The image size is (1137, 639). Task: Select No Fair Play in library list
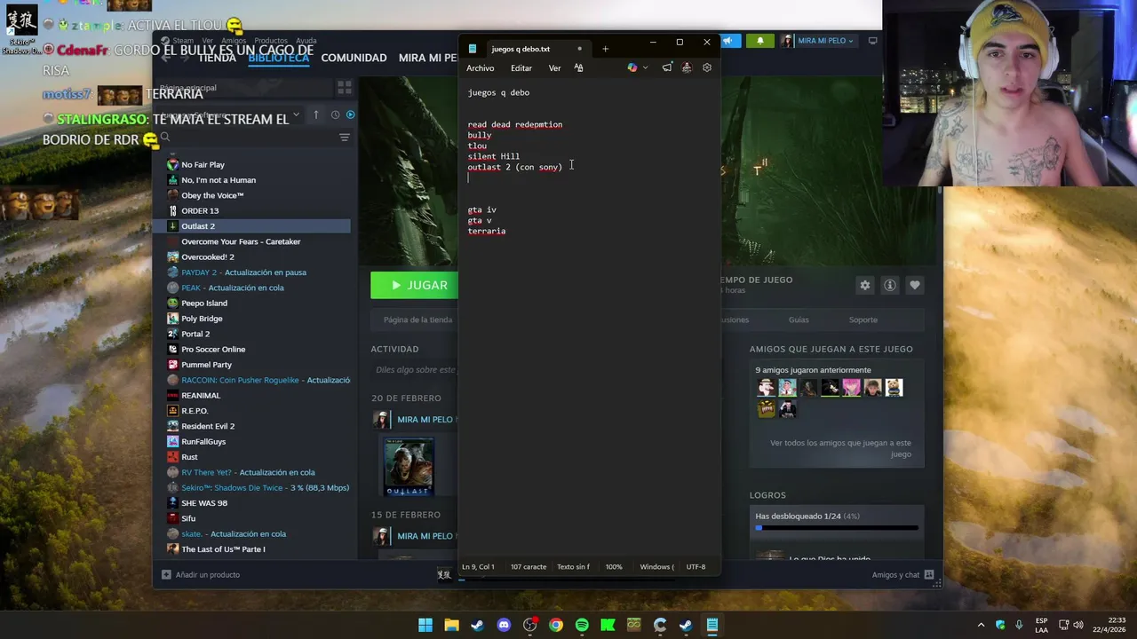(203, 164)
